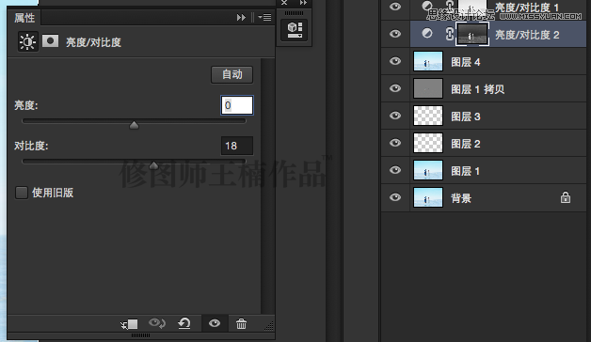Select the transparent 图层 3 thumbnail

pyautogui.click(x=428, y=116)
